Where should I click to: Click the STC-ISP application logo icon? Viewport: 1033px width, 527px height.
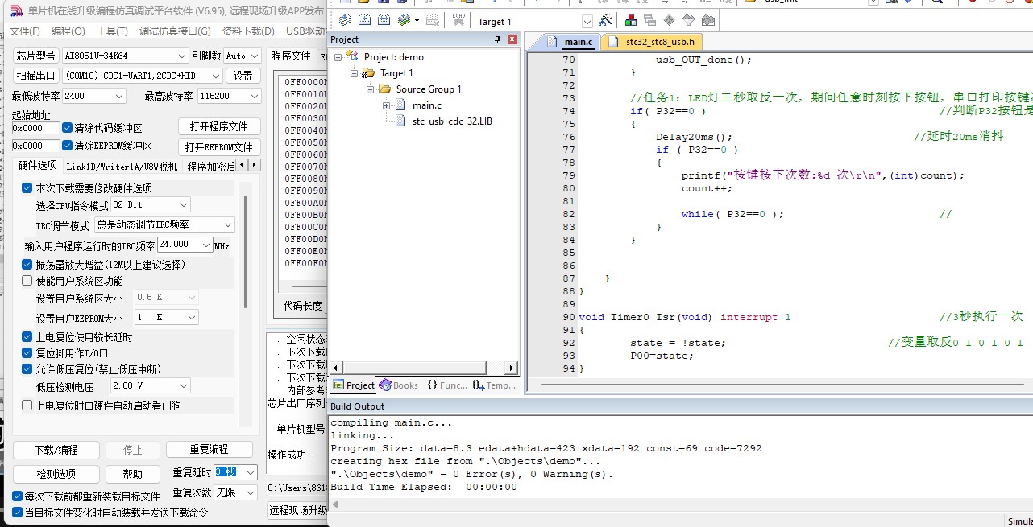coord(16,11)
